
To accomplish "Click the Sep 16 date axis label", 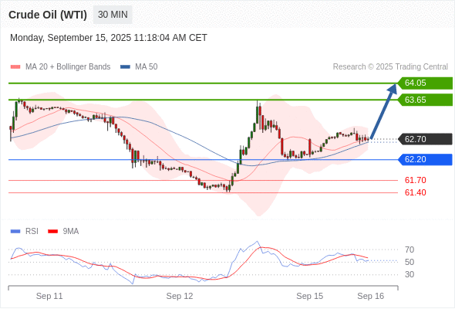I will (x=371, y=296).
